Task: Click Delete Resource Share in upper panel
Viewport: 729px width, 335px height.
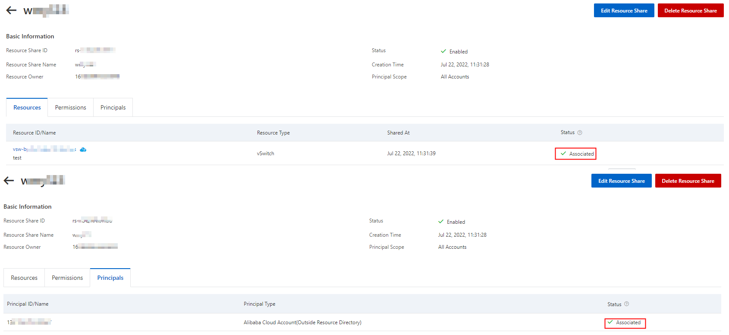Action: click(690, 10)
